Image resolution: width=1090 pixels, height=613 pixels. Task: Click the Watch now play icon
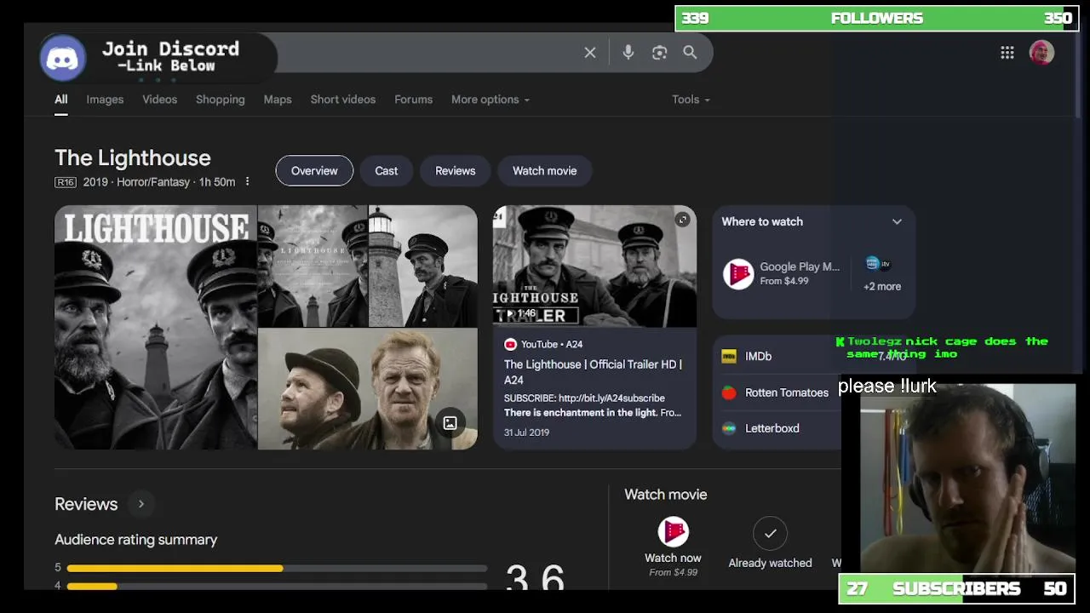coord(673,532)
